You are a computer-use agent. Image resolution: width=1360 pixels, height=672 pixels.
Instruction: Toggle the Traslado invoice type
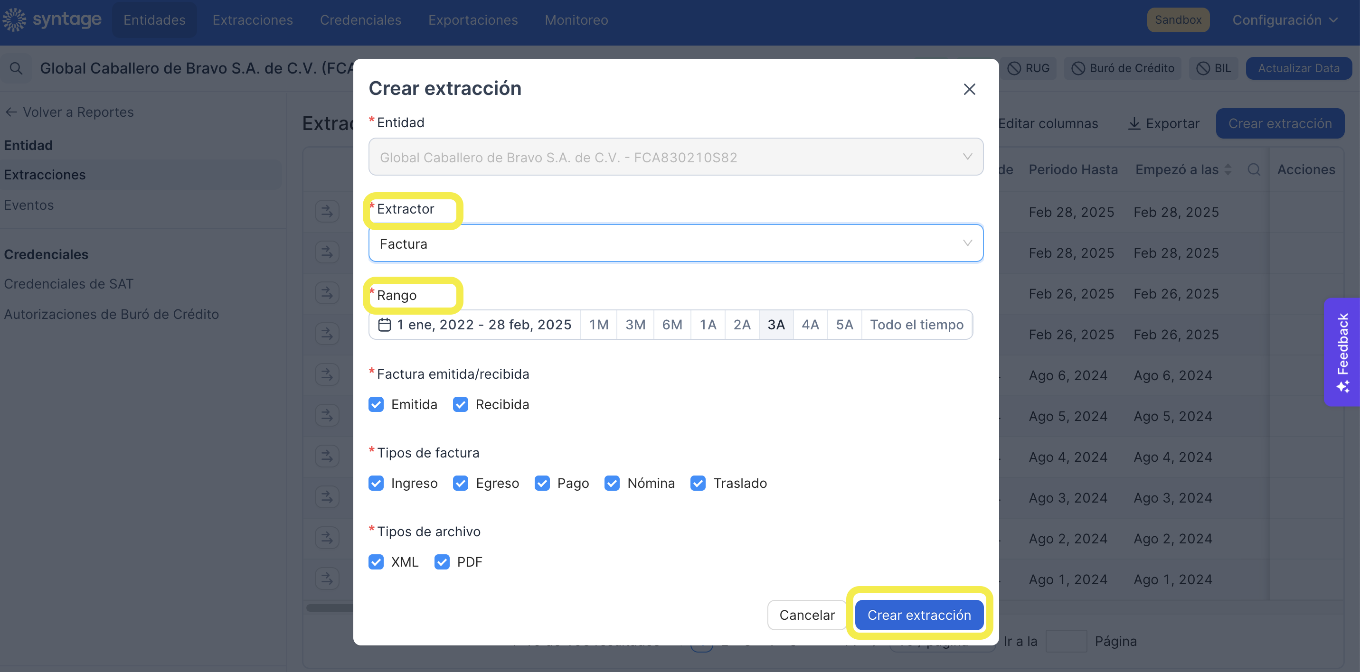click(698, 483)
